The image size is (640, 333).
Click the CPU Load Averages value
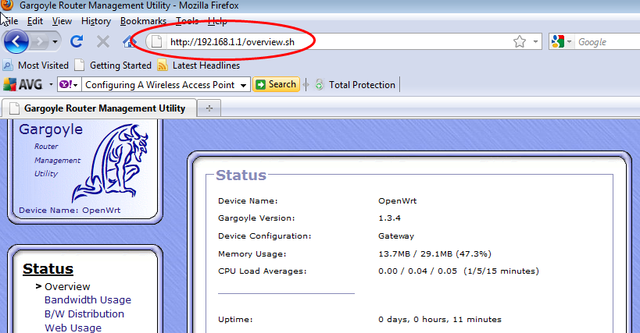pos(459,271)
